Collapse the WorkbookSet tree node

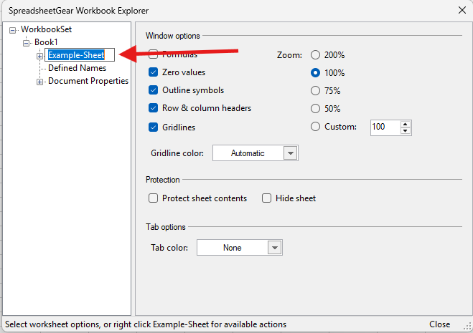[x=13, y=30]
